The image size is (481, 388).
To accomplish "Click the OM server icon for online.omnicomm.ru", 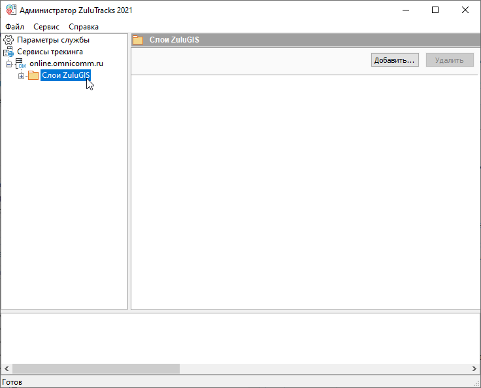I will point(20,63).
